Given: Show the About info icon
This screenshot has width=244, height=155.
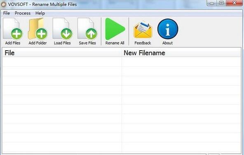Looking at the screenshot, I should tap(168, 29).
